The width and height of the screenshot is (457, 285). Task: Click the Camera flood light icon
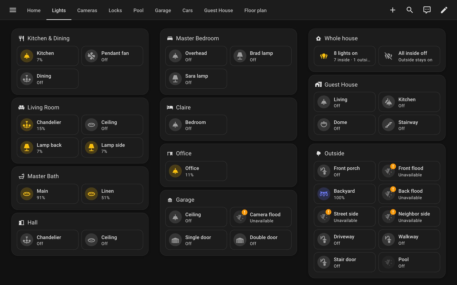pyautogui.click(x=240, y=217)
